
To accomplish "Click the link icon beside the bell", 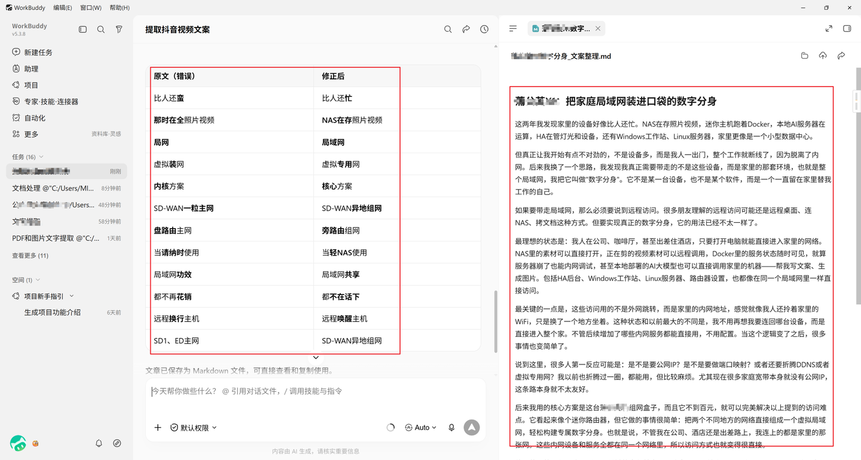I will tap(117, 443).
